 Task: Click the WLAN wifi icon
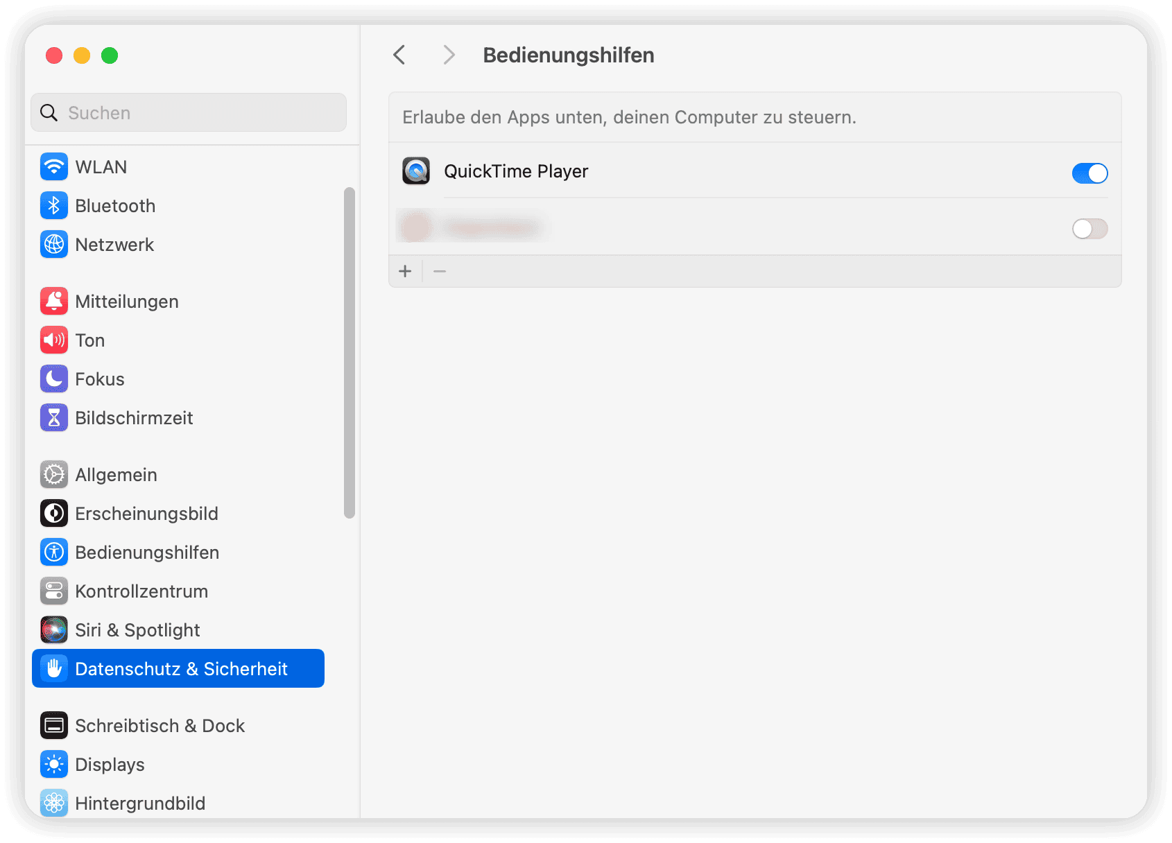54,166
